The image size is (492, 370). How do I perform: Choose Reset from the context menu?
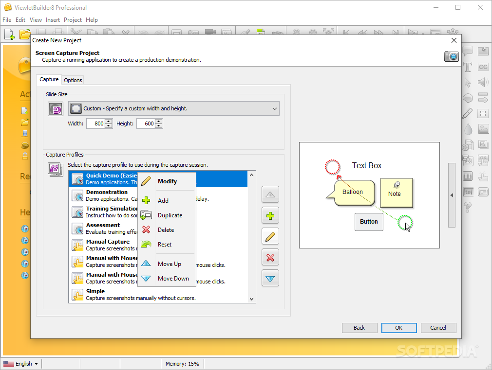[167, 245]
